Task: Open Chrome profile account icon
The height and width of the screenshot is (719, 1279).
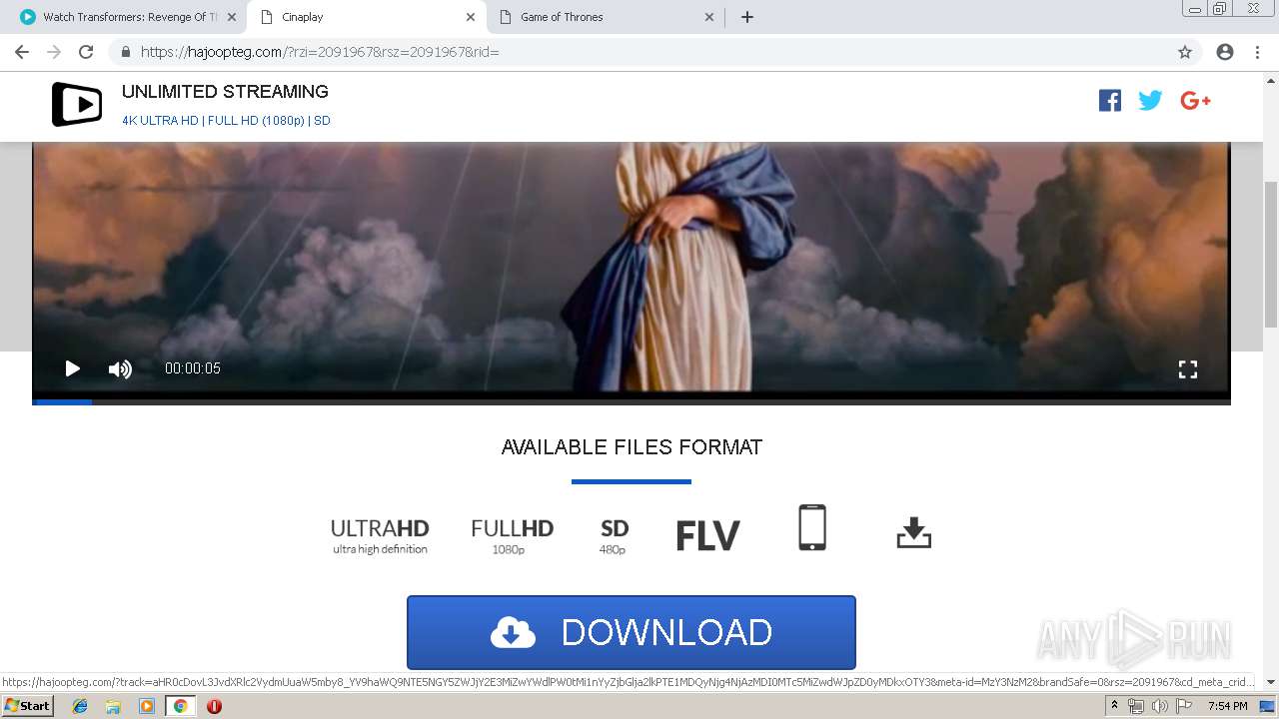Action: coord(1225,52)
